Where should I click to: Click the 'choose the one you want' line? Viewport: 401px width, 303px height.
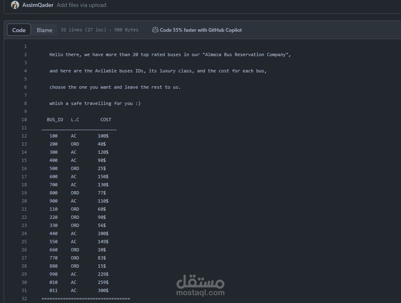point(115,87)
